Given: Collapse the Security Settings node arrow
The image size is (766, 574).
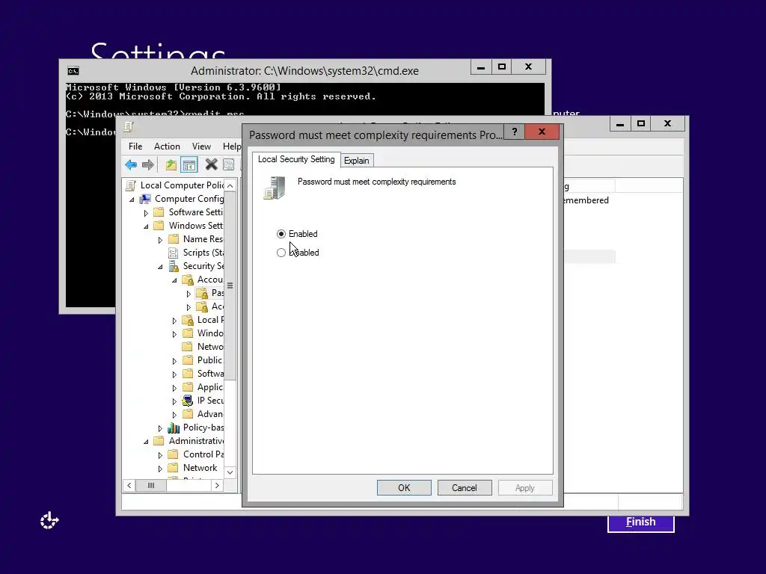Looking at the screenshot, I should point(160,267).
